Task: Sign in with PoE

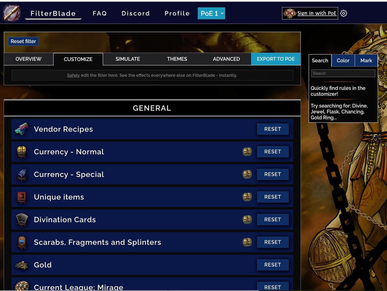Action: coord(310,13)
